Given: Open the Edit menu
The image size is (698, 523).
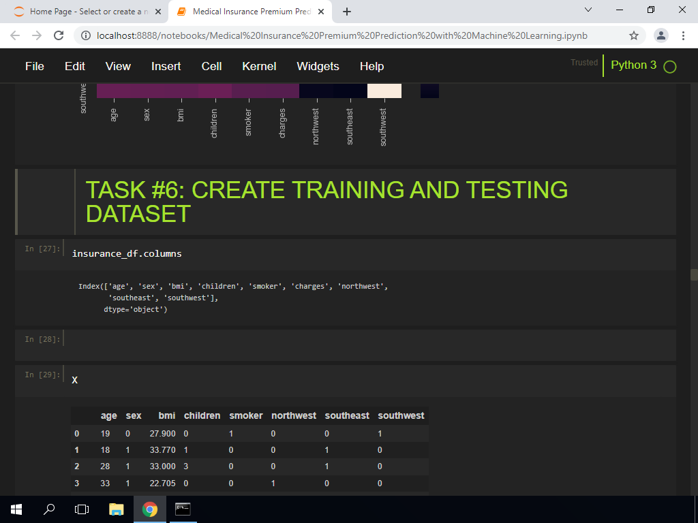Looking at the screenshot, I should click(x=75, y=66).
